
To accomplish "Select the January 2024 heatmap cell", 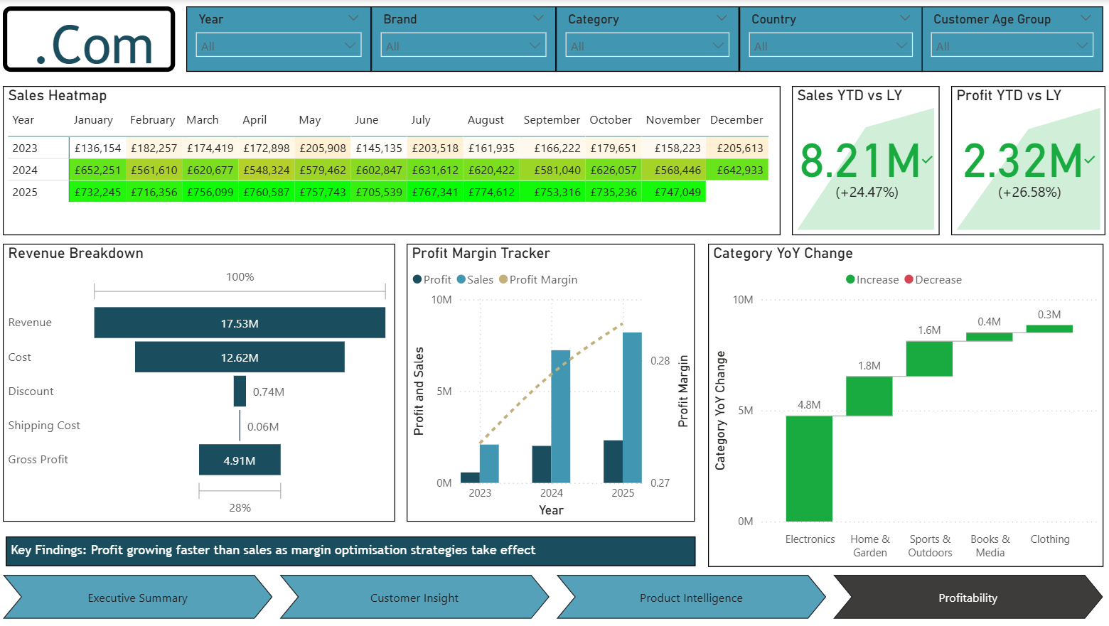I will (97, 170).
